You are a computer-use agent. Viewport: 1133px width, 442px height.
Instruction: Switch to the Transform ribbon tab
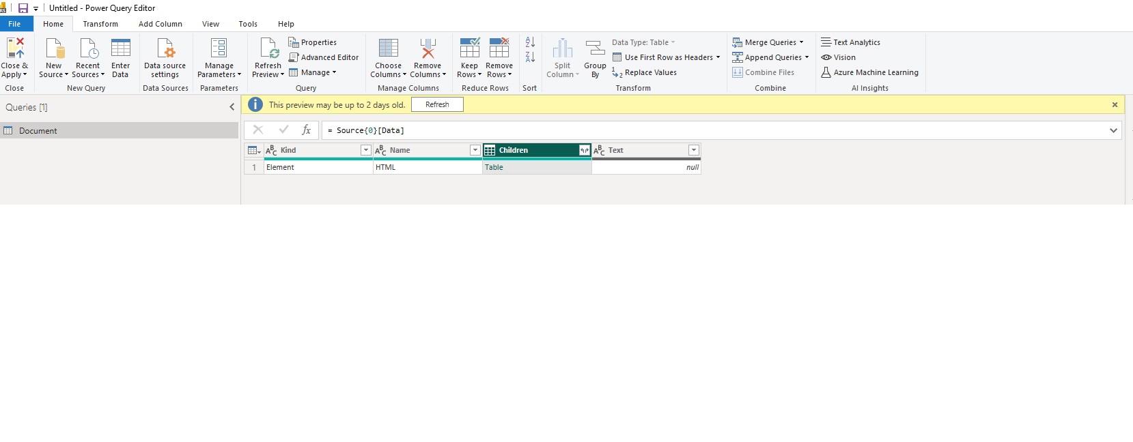100,24
